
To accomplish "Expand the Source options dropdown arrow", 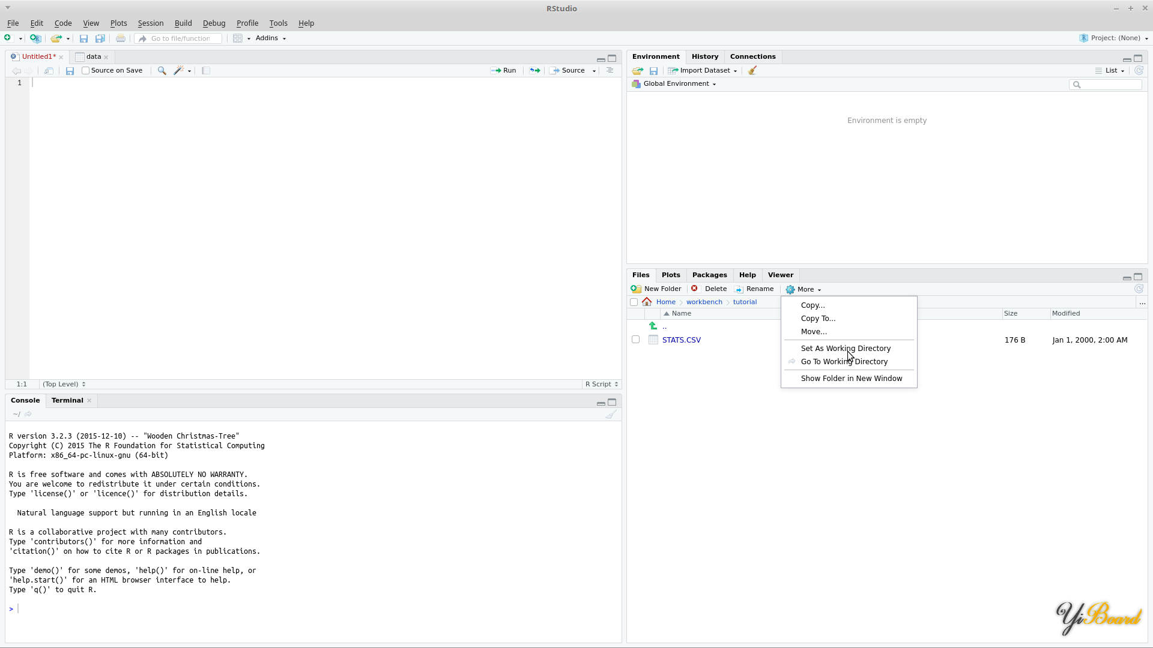I will coord(594,71).
